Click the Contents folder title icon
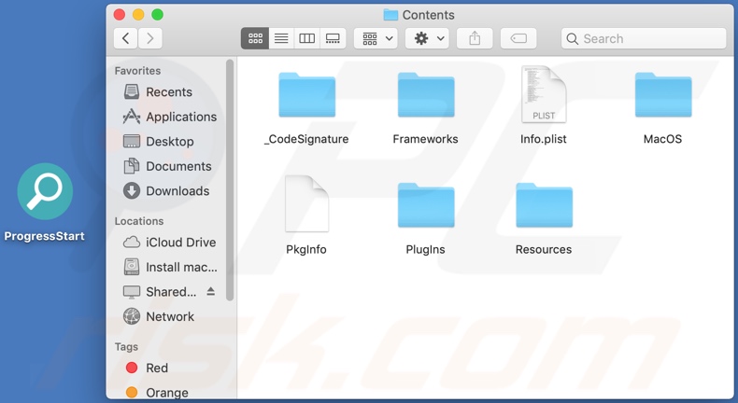Image resolution: width=738 pixels, height=403 pixels. [x=390, y=15]
